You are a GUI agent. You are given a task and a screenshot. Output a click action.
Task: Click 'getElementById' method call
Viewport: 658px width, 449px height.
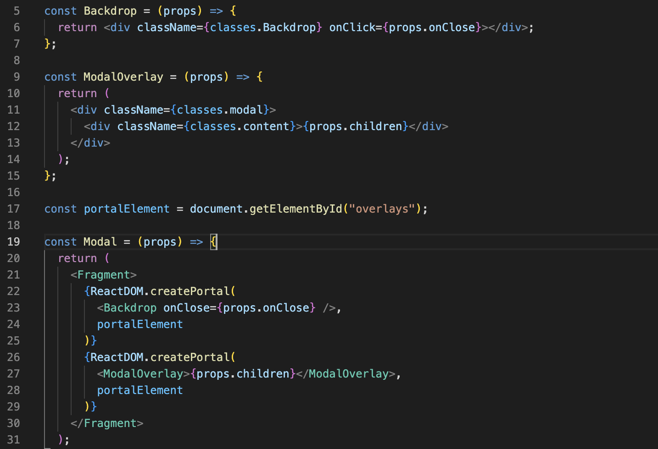pyautogui.click(x=296, y=209)
